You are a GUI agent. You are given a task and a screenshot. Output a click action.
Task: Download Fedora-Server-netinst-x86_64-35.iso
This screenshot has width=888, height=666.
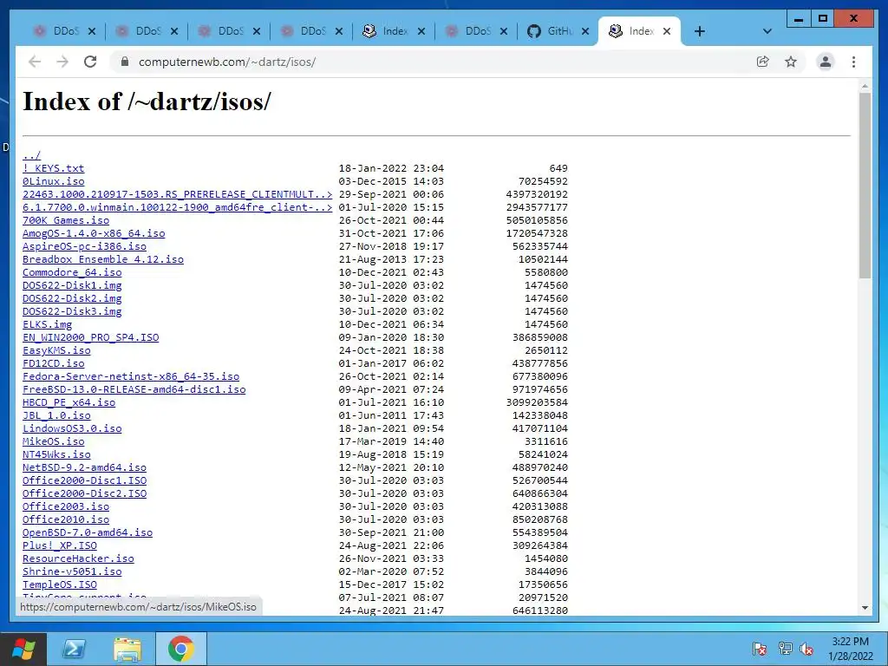click(131, 376)
